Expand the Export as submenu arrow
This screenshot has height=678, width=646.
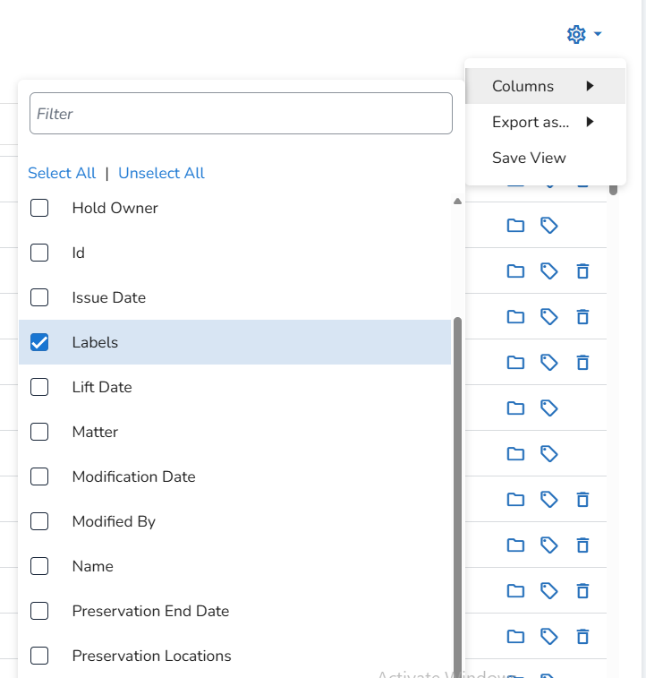click(590, 122)
